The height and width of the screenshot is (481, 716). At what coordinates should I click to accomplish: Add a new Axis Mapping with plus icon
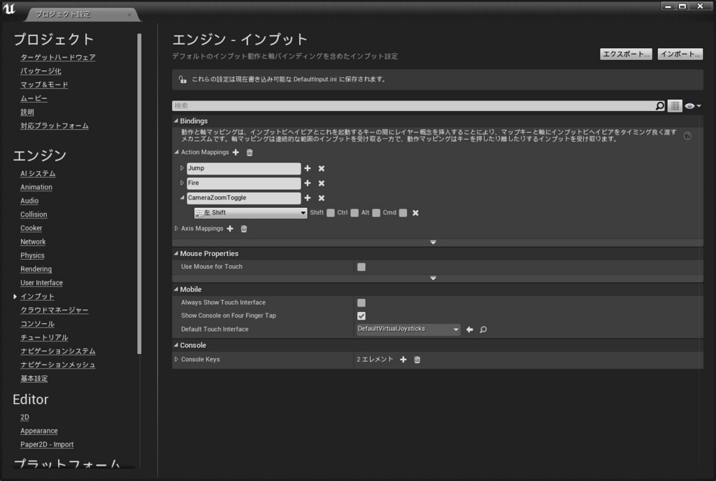tap(230, 228)
